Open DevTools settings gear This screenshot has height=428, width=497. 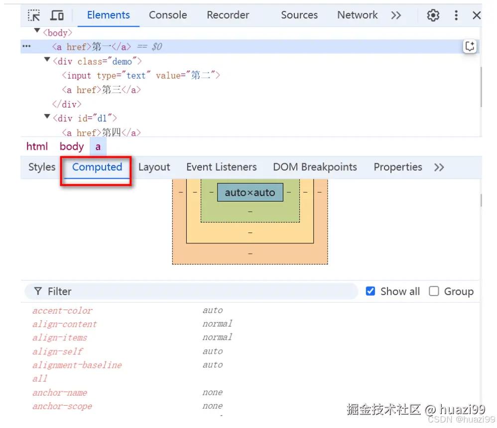click(433, 15)
